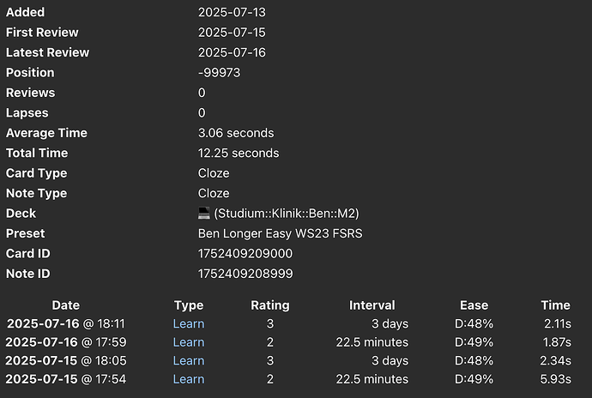This screenshot has height=398, width=592.
Task: Open the Learn link for 2025-07-15 17:54
Action: point(189,379)
